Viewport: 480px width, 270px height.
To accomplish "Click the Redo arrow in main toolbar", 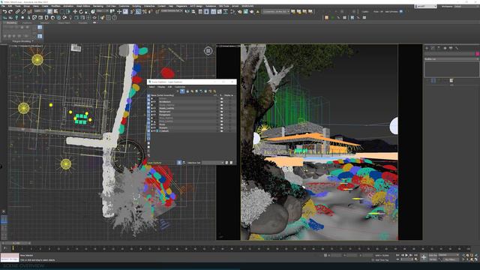I will tap(10, 12).
